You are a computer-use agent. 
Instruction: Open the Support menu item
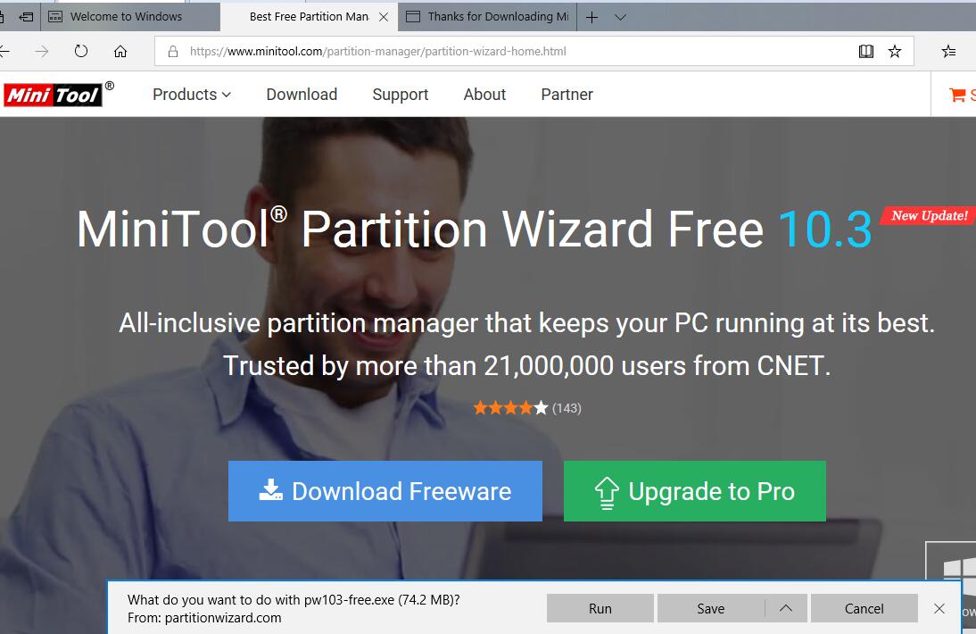coord(400,95)
